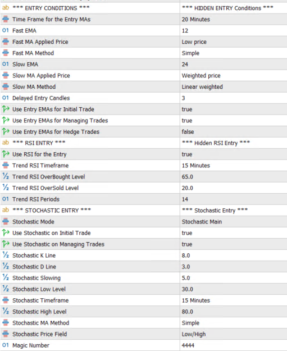Click the boolean icon beside Use RSI for the Entry
The width and height of the screenshot is (287, 351).
[6, 154]
